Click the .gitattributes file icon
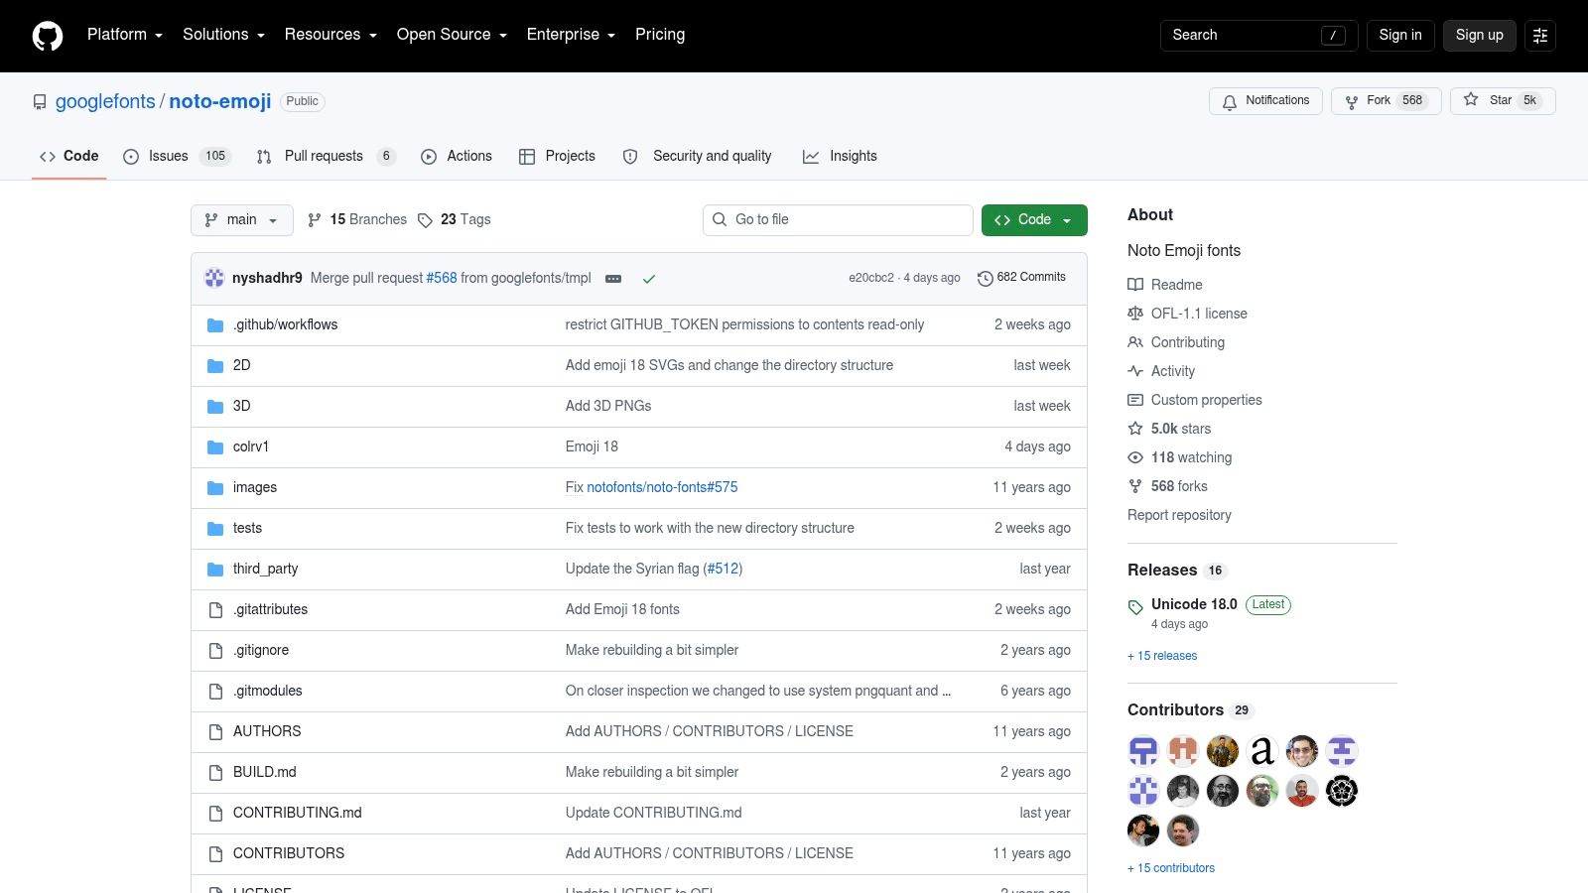This screenshot has width=1588, height=893. pos(215,610)
